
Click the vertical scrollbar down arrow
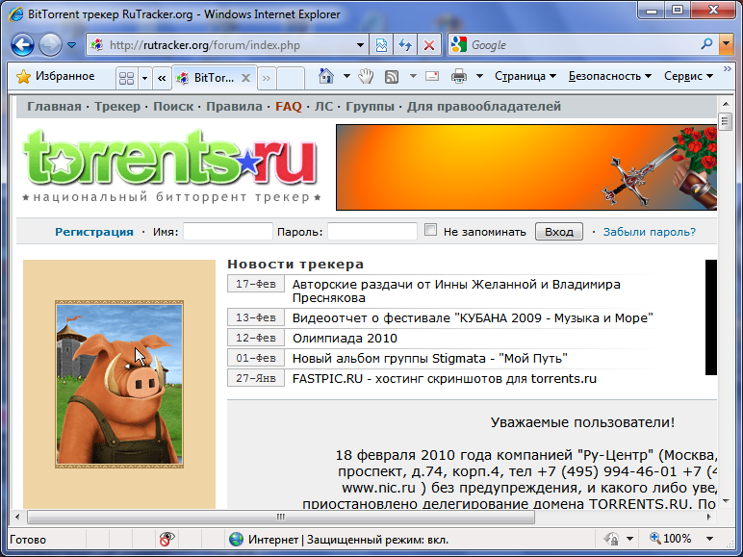click(x=726, y=501)
